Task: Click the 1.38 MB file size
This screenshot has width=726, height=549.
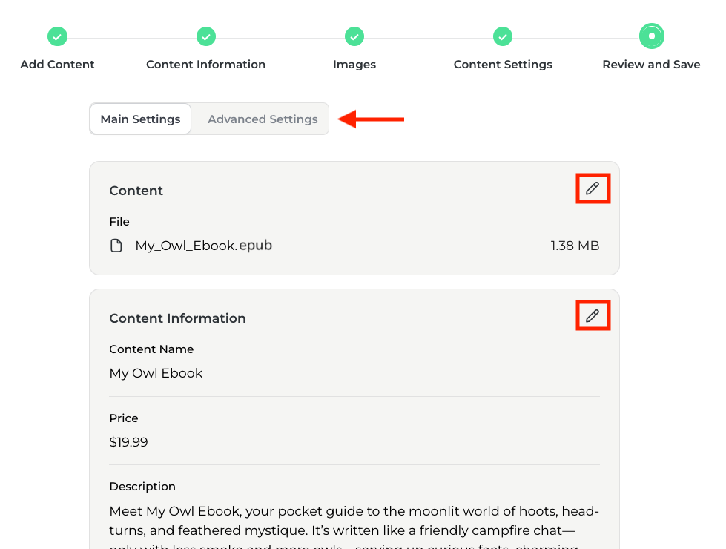Action: (x=575, y=246)
